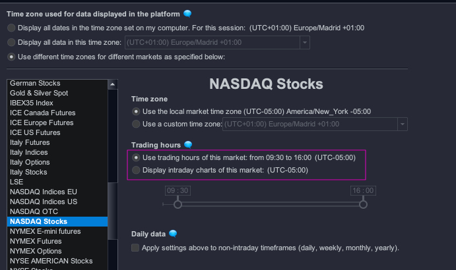This screenshot has width=456, height=270.
Task: Select LSE market entry
Action: [x=17, y=182]
